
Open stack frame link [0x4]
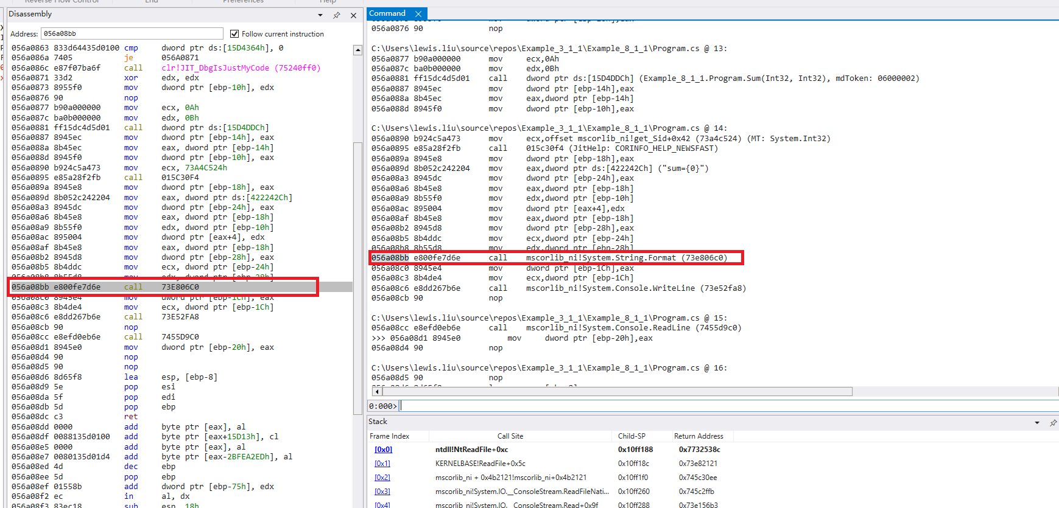point(382,505)
